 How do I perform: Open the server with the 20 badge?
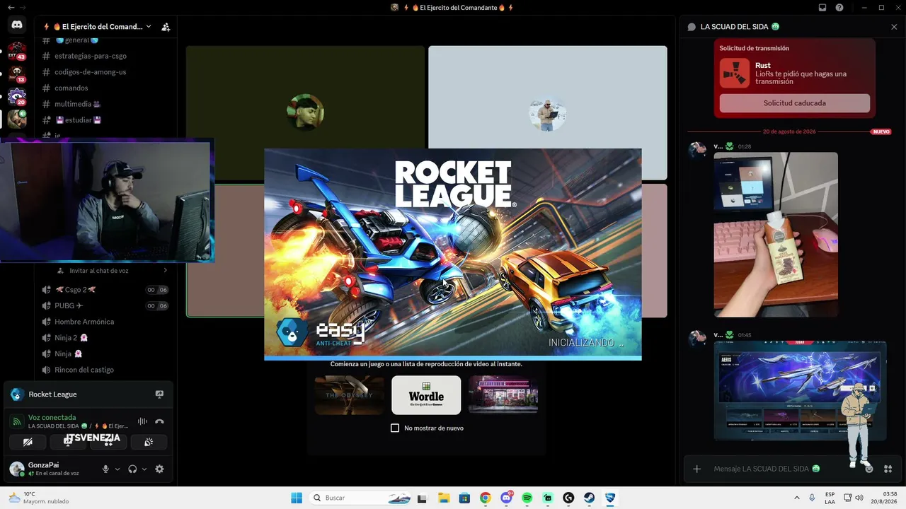(x=17, y=96)
